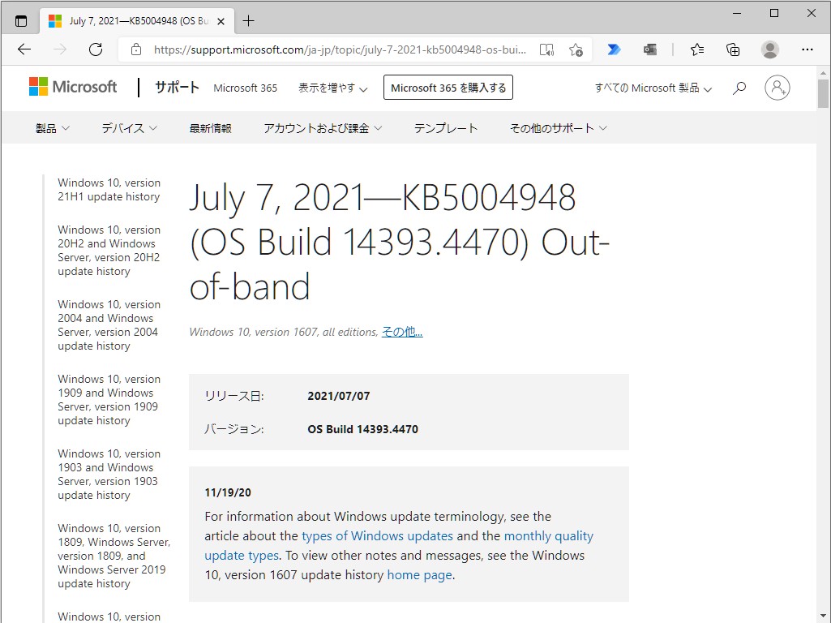
Task: Open the Microsoft 365 header link
Action: (x=245, y=88)
